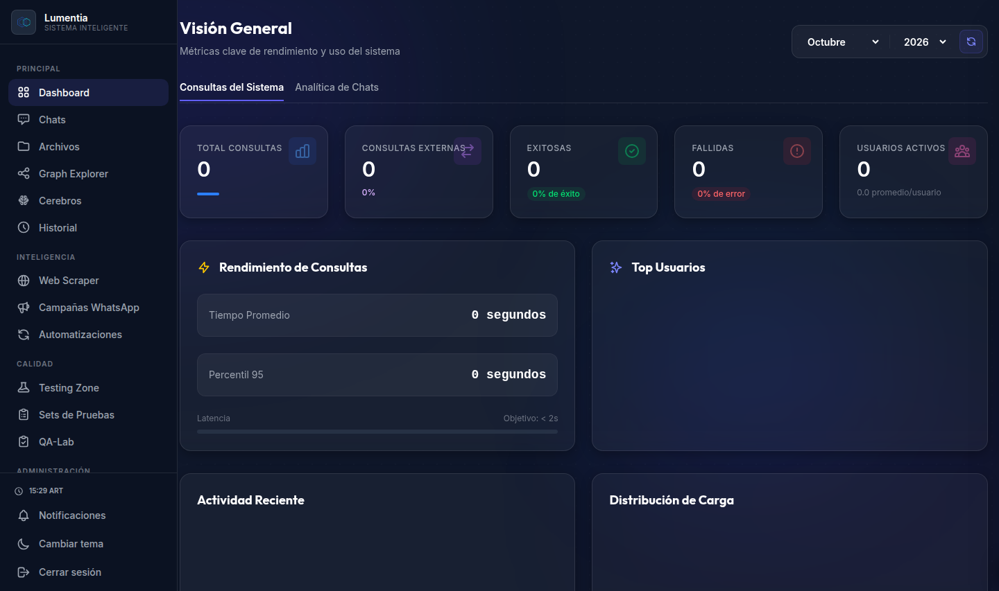Log out with Cerrar sesión
The image size is (999, 591).
88,572
